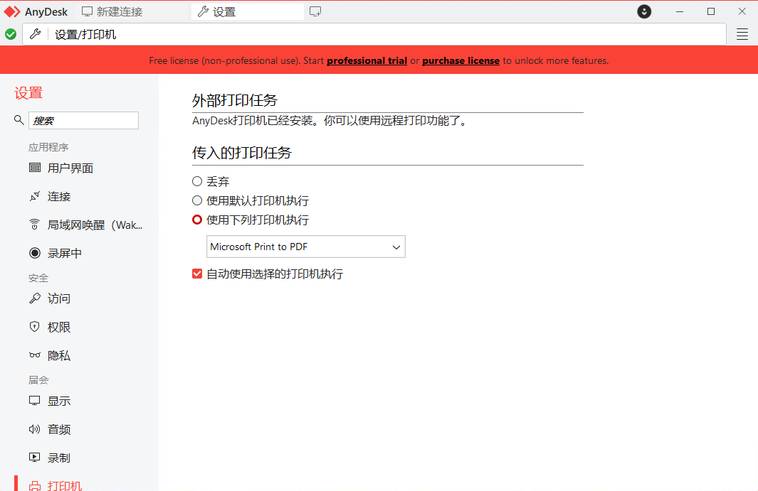Open 隐私 settings page
The height and width of the screenshot is (491, 758).
[59, 356]
